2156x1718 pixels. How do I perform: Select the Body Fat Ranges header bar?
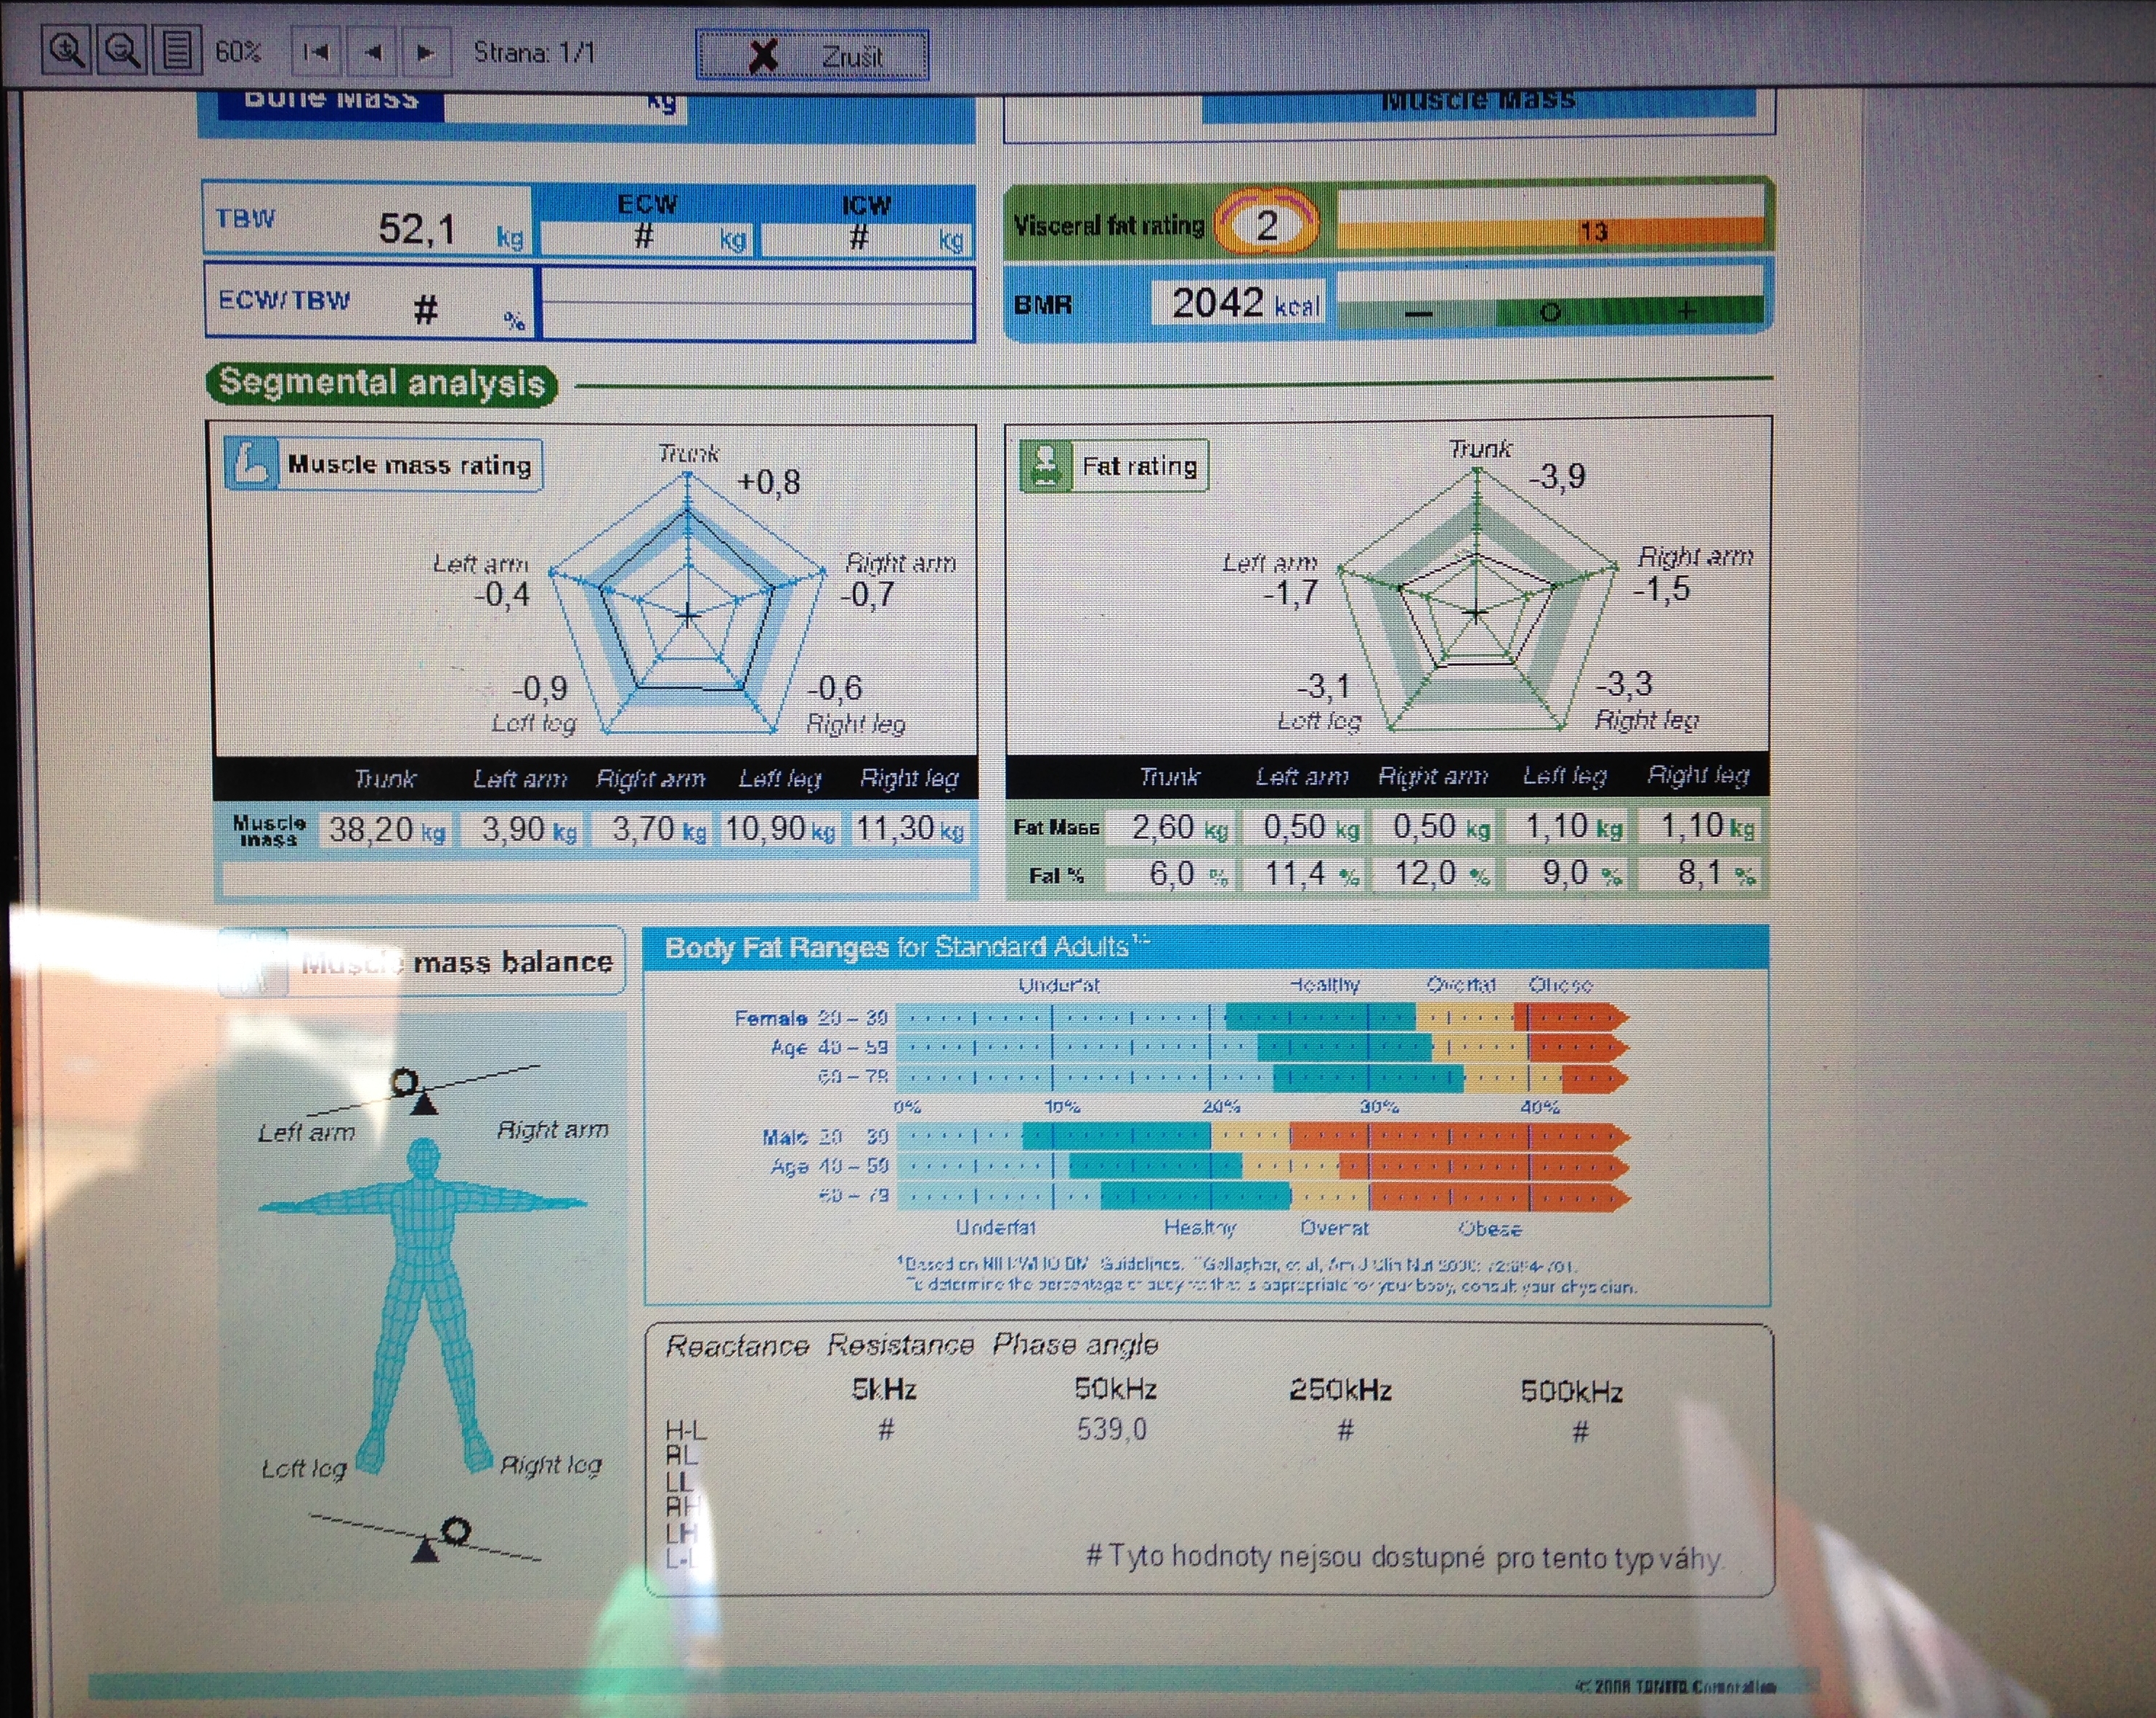coord(1207,947)
